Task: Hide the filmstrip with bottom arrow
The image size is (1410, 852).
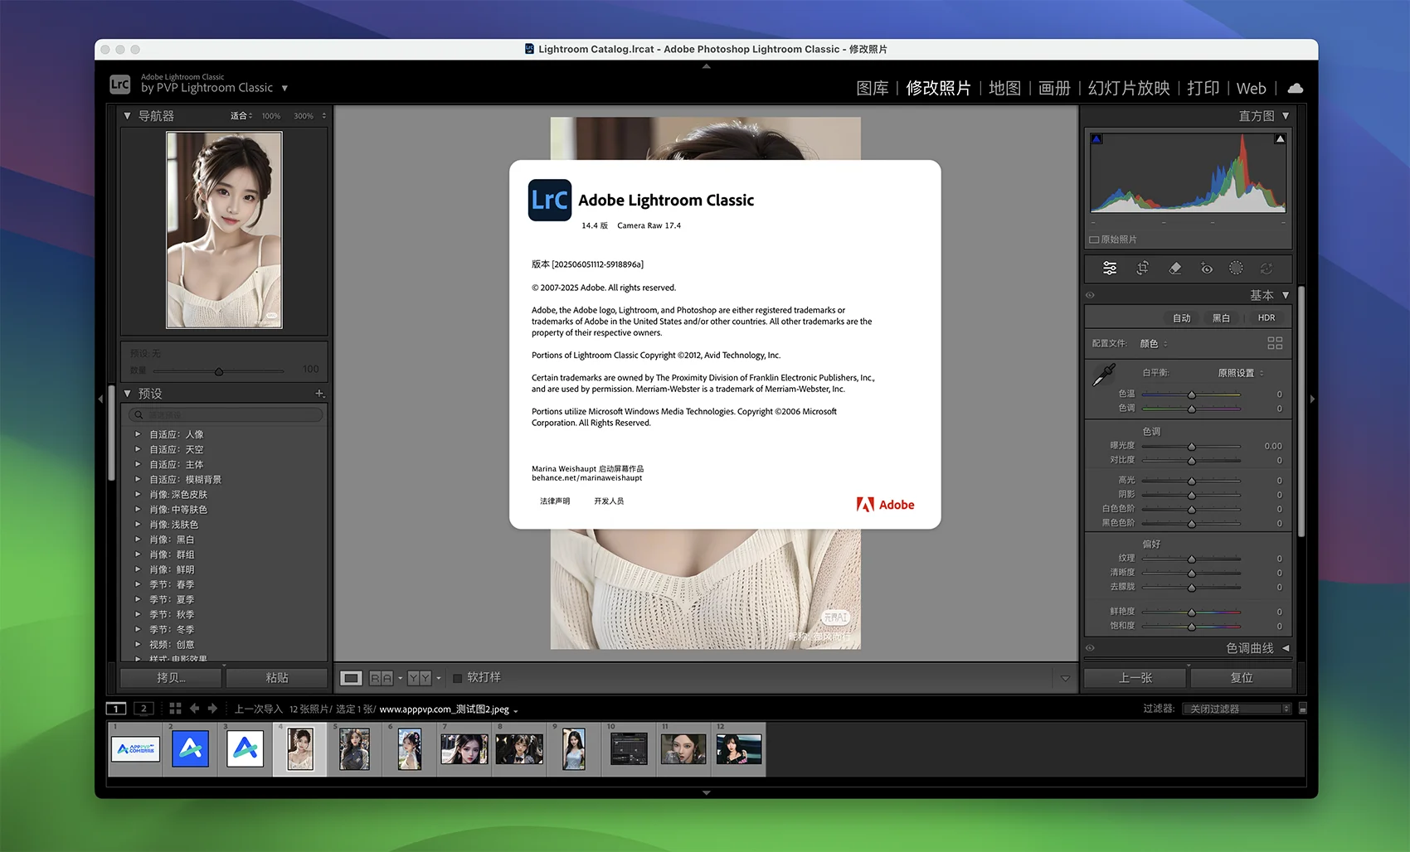Action: tap(706, 792)
